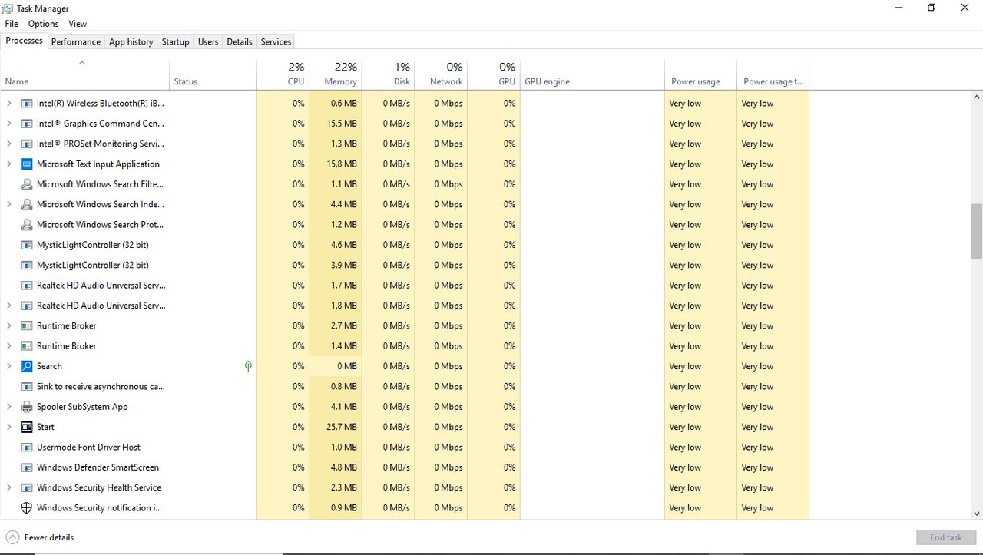Sort processes by Name column header

[x=84, y=74]
